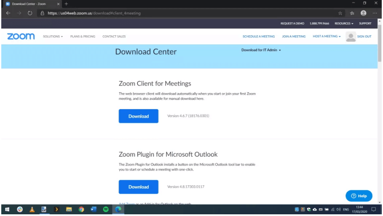This screenshot has height=216, width=383.
Task: Click scrollbar down arrow
Action: tap(380, 203)
